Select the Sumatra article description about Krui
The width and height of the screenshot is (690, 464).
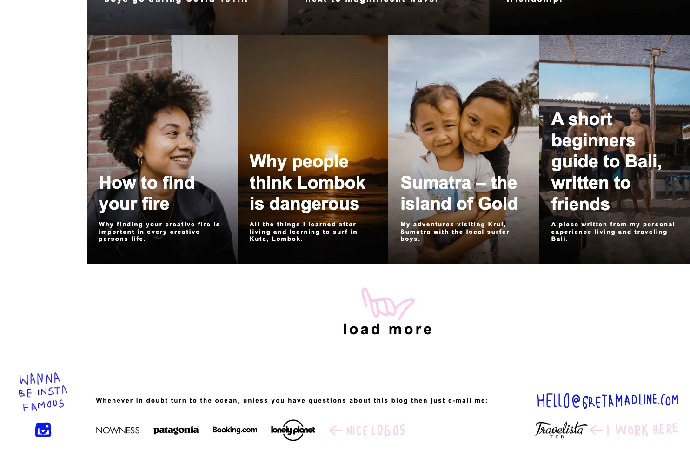click(455, 232)
